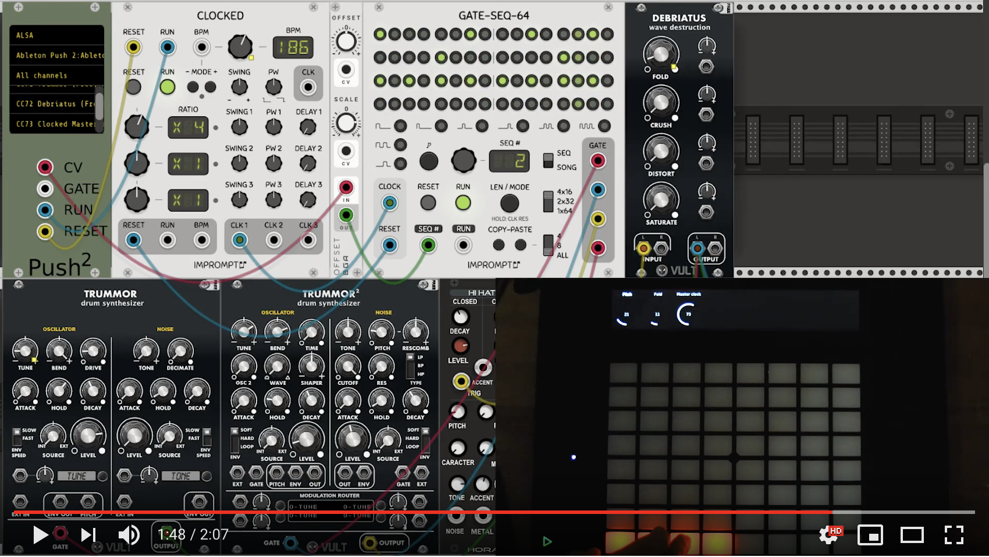Click the white GATE jack on the Push module
This screenshot has height=557, width=989.
point(45,188)
